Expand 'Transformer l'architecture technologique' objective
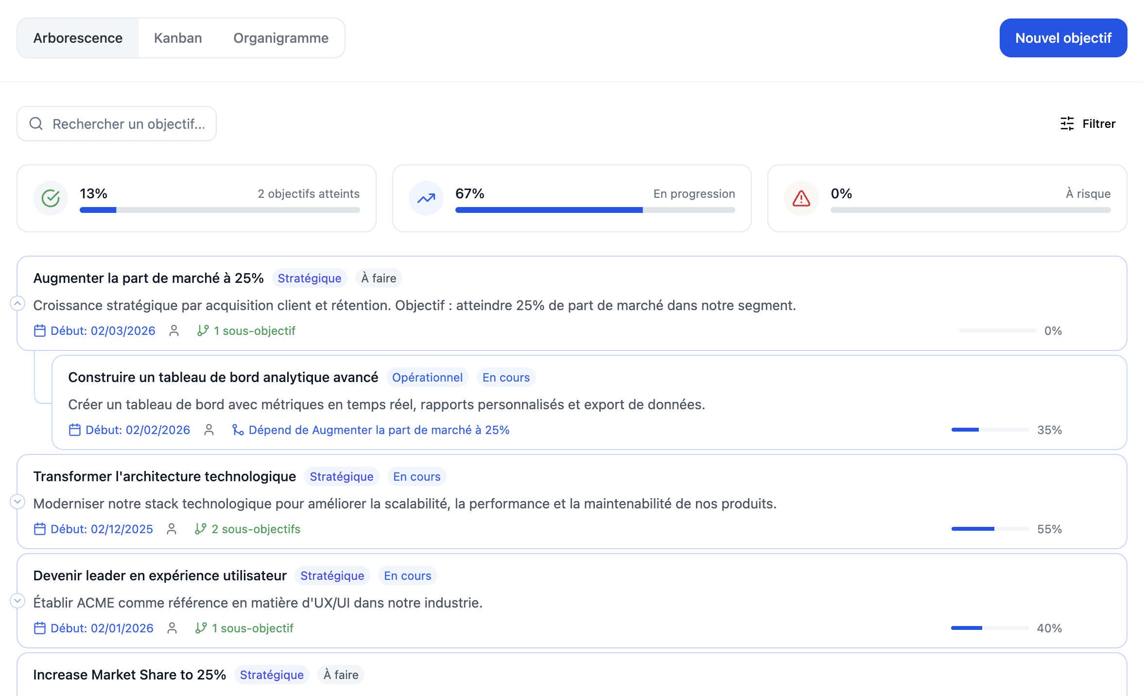Image resolution: width=1145 pixels, height=696 pixels. 17,501
